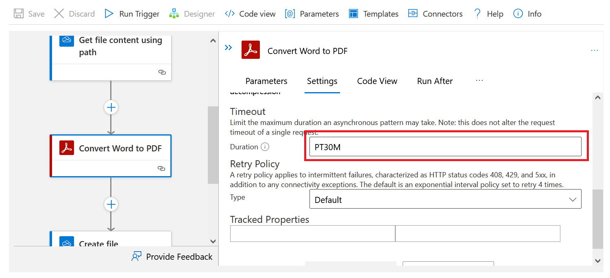Viewport: 610px width, 278px height.
Task: Click the Provide Feedback button
Action: (172, 256)
